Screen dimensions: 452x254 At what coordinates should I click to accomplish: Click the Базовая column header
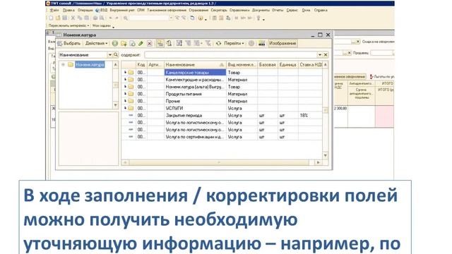click(268, 65)
